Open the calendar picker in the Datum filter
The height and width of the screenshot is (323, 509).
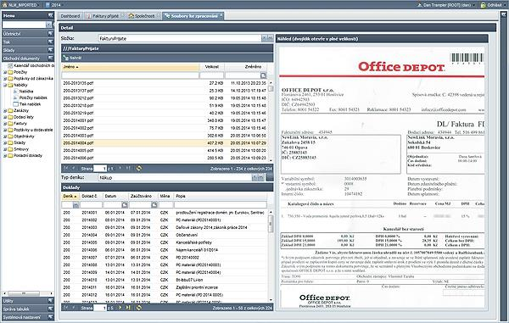coord(125,204)
